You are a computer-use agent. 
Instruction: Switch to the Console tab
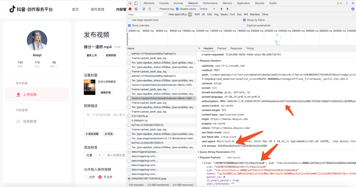tap(164, 3)
